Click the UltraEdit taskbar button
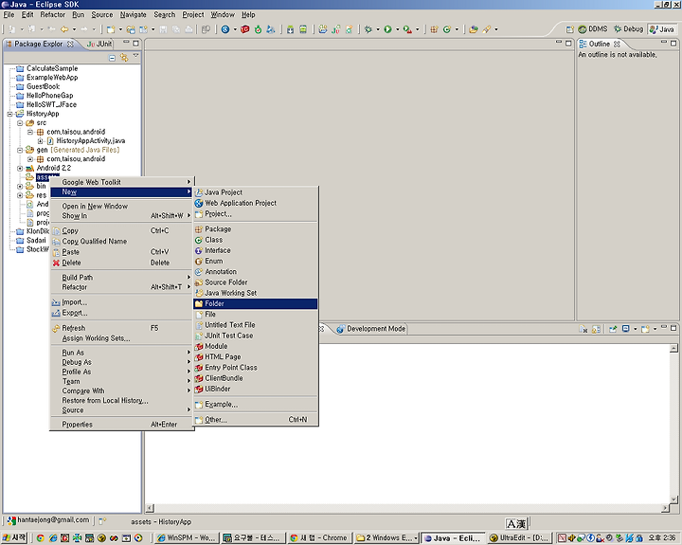Screen dimensions: 682x545 click(520, 538)
